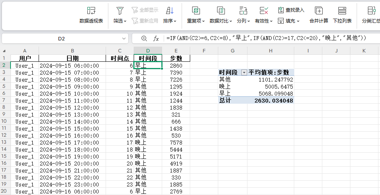Click the 排序 sort icon
The image size is (380, 195).
click(x=170, y=10)
